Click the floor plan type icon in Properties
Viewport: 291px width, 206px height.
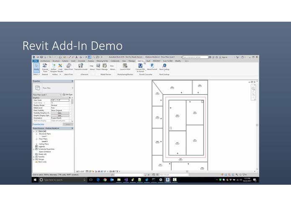coord(38,88)
